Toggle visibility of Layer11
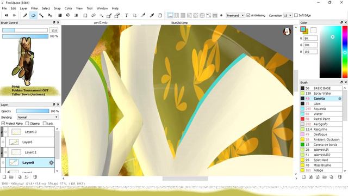Screen dimensions: 348x196 pyautogui.click(x=5, y=152)
